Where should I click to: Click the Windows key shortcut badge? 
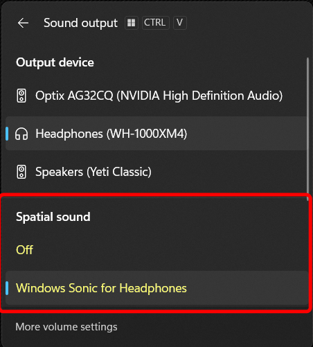point(132,23)
